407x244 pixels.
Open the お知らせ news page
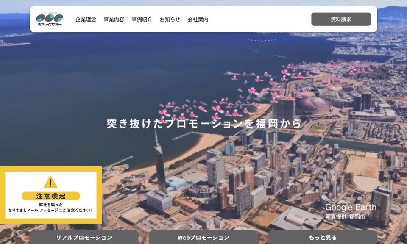pyautogui.click(x=170, y=19)
